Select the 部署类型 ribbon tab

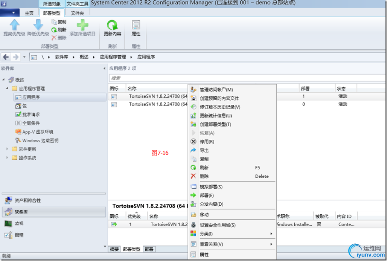(x=52, y=13)
